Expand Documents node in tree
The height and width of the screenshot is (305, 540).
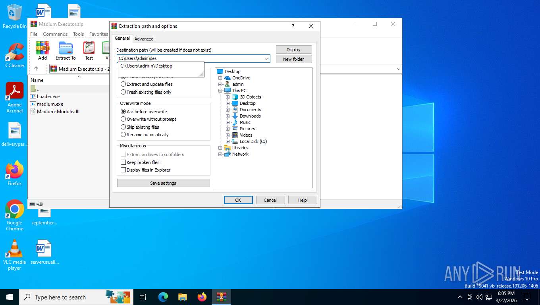228,110
